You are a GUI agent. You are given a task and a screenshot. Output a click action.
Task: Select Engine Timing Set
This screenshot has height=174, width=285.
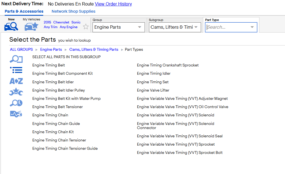point(153,82)
